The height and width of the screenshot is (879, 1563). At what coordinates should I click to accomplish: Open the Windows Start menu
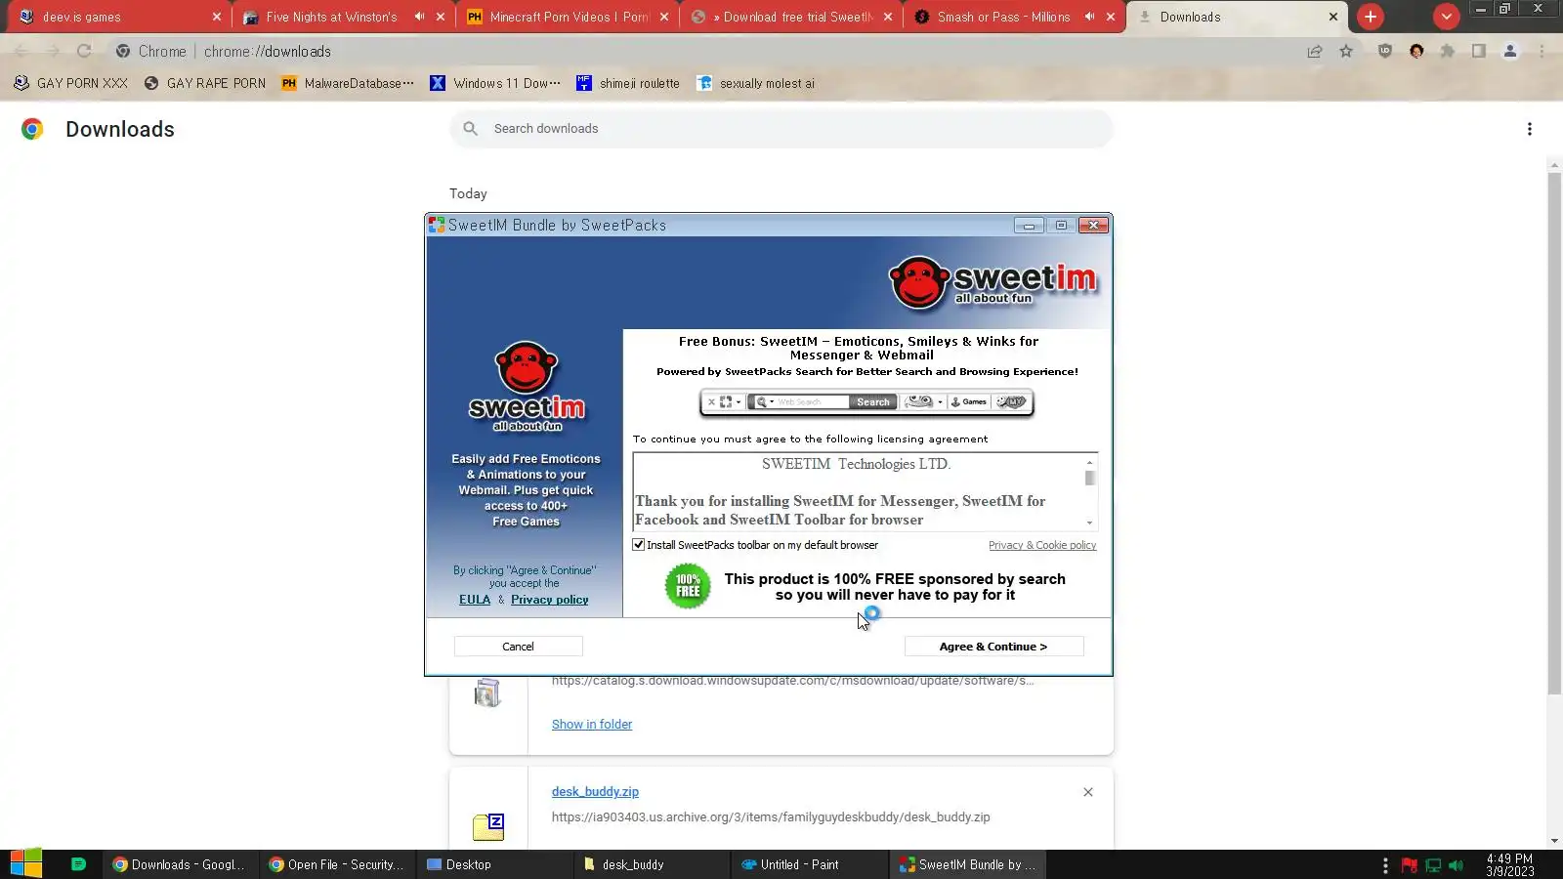tap(25, 864)
